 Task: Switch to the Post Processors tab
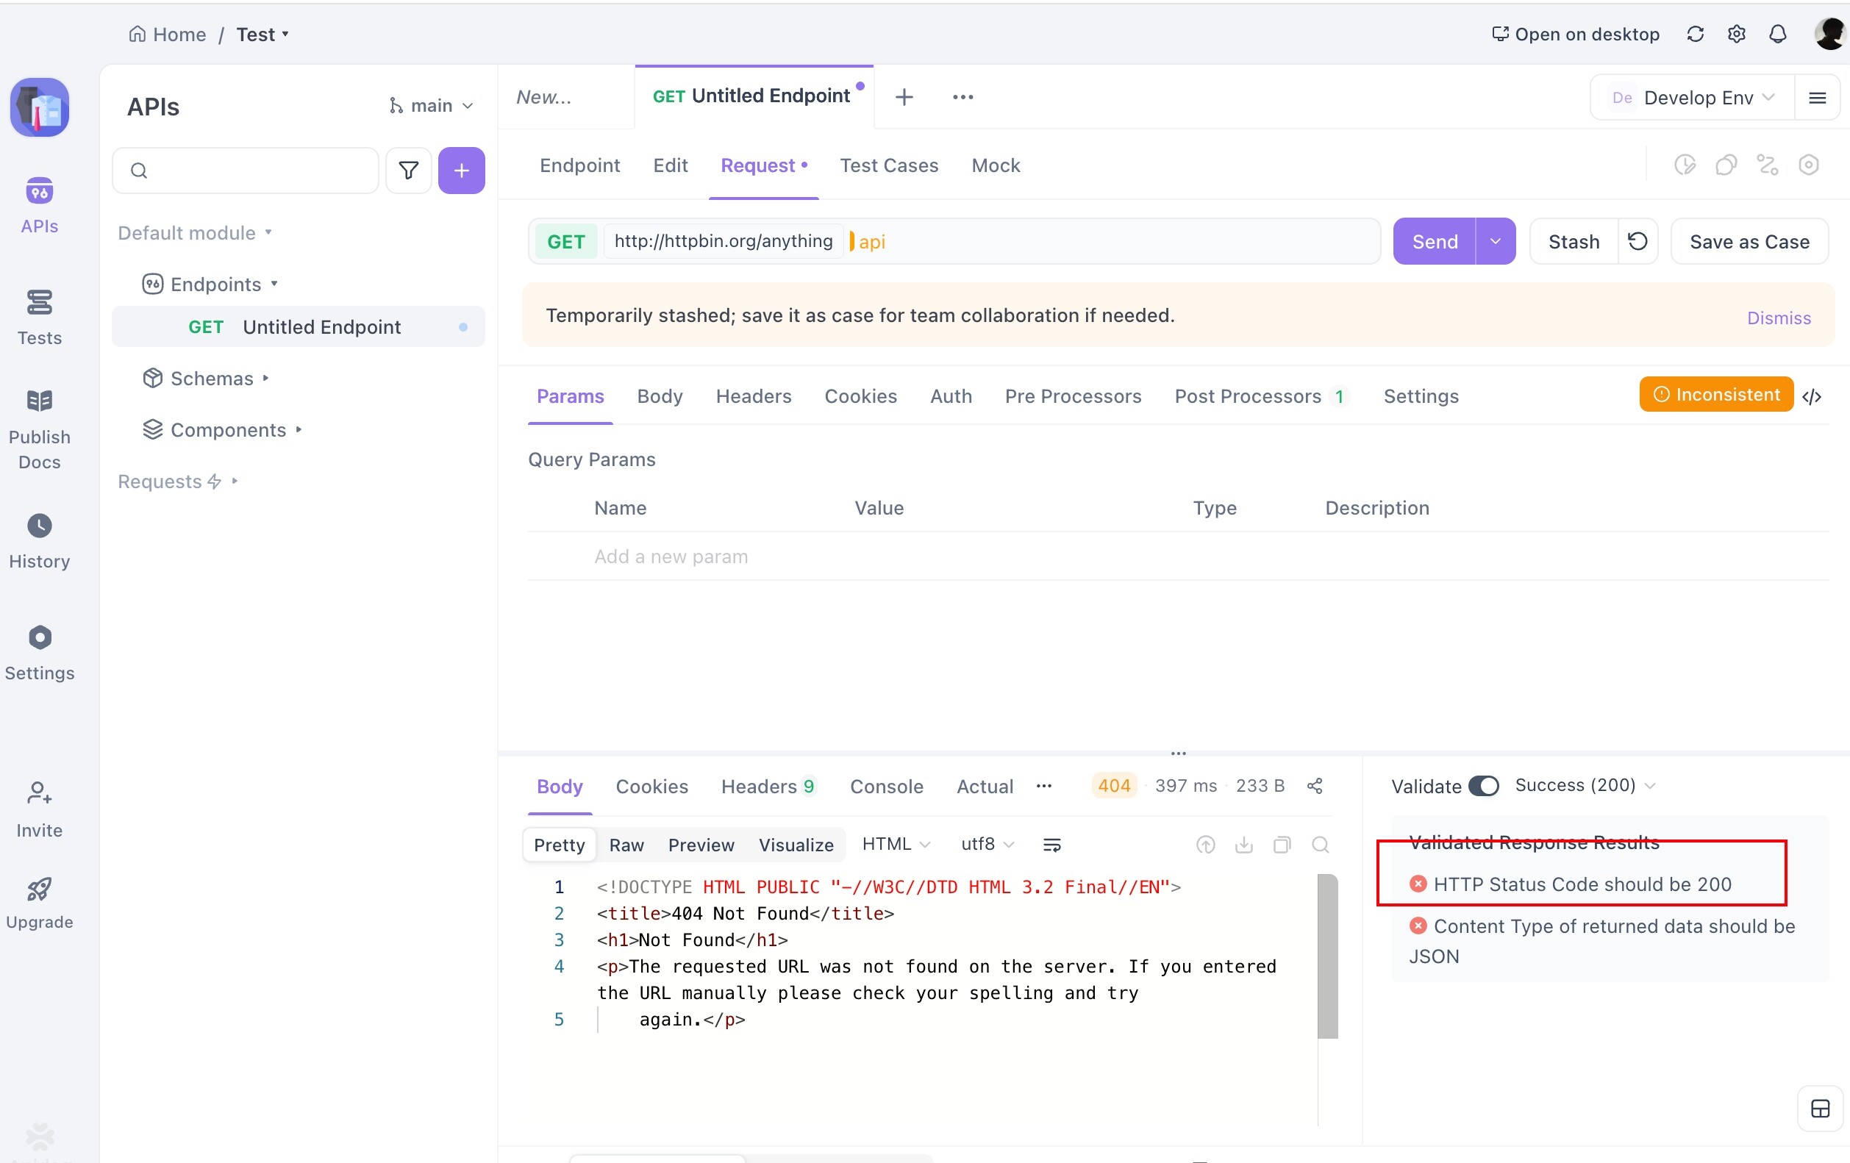click(x=1247, y=396)
